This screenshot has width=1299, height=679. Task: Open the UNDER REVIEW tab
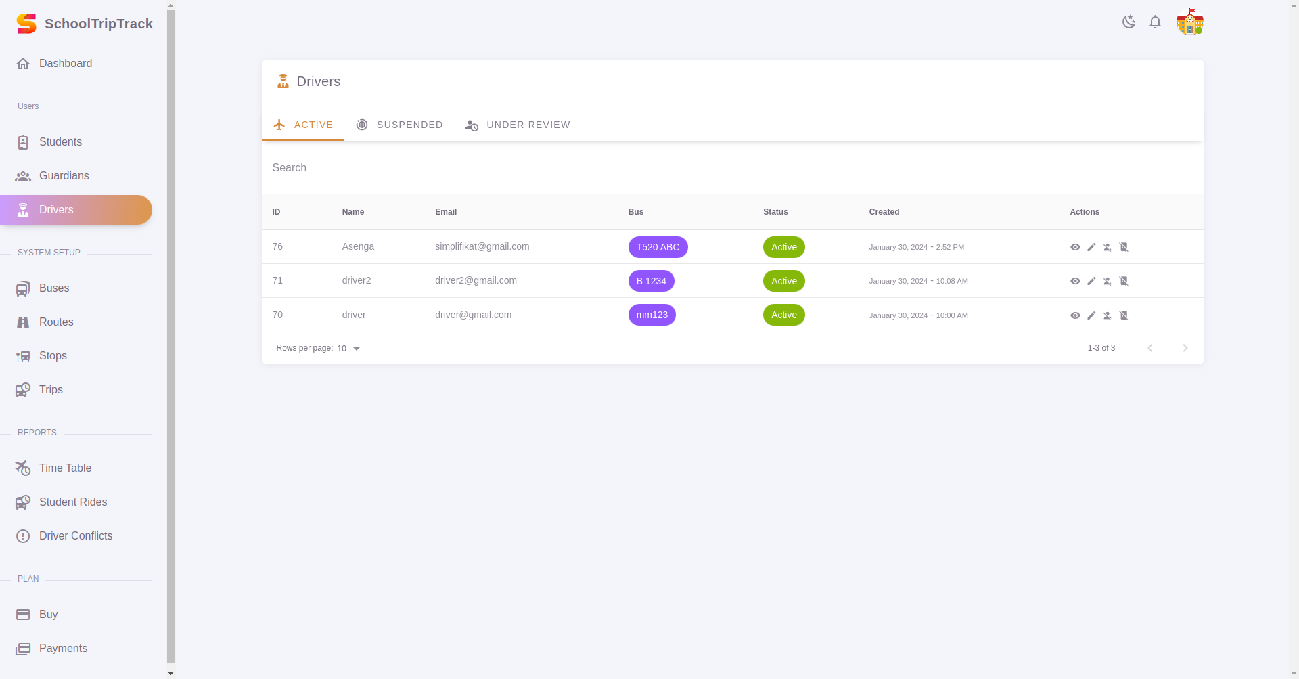pos(518,125)
